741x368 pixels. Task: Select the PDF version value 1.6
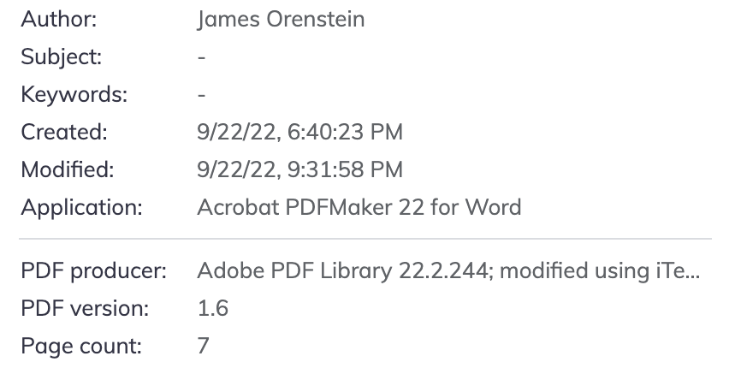[212, 309]
